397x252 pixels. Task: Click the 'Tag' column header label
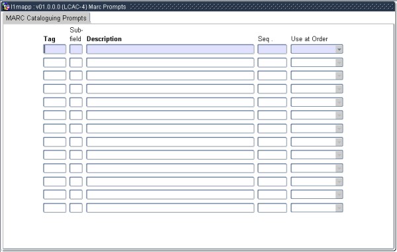50,39
